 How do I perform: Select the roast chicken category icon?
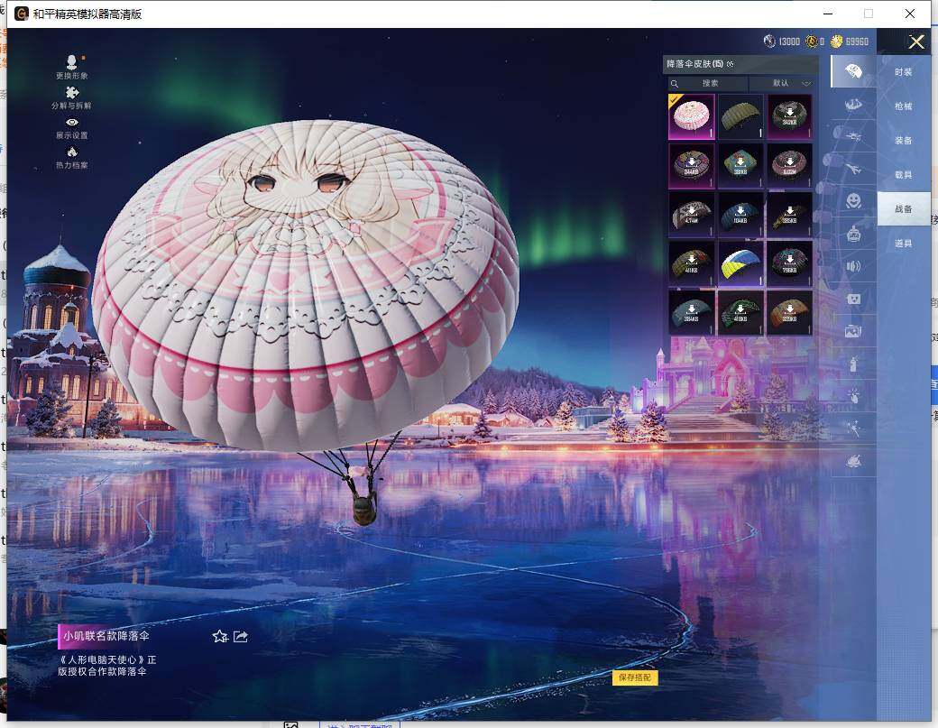click(853, 461)
